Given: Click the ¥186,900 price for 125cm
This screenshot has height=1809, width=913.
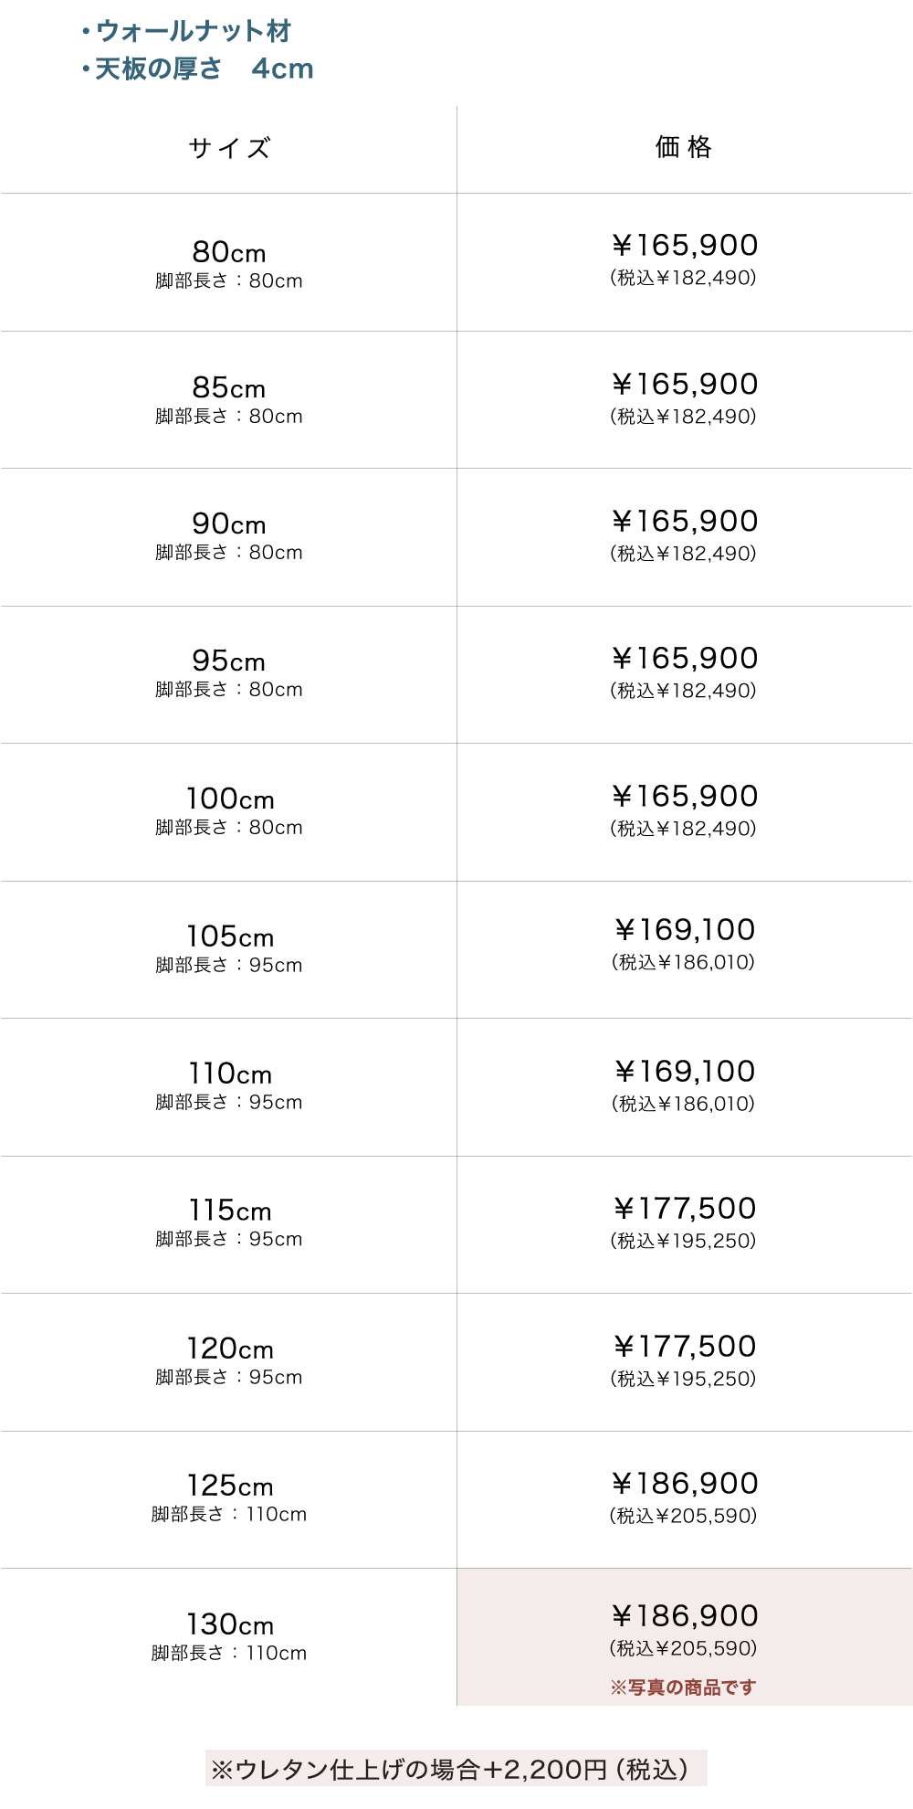Looking at the screenshot, I should pos(685,1485).
